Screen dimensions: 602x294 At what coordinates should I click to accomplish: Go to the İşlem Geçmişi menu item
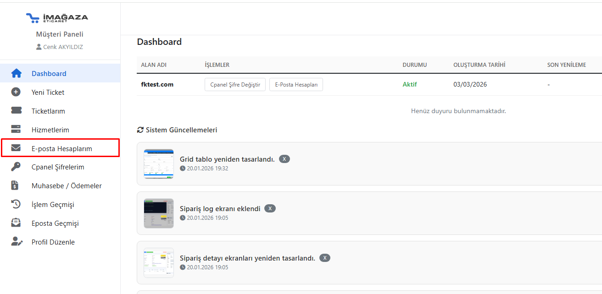pos(53,205)
